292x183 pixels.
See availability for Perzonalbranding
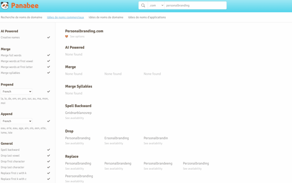click(192, 169)
